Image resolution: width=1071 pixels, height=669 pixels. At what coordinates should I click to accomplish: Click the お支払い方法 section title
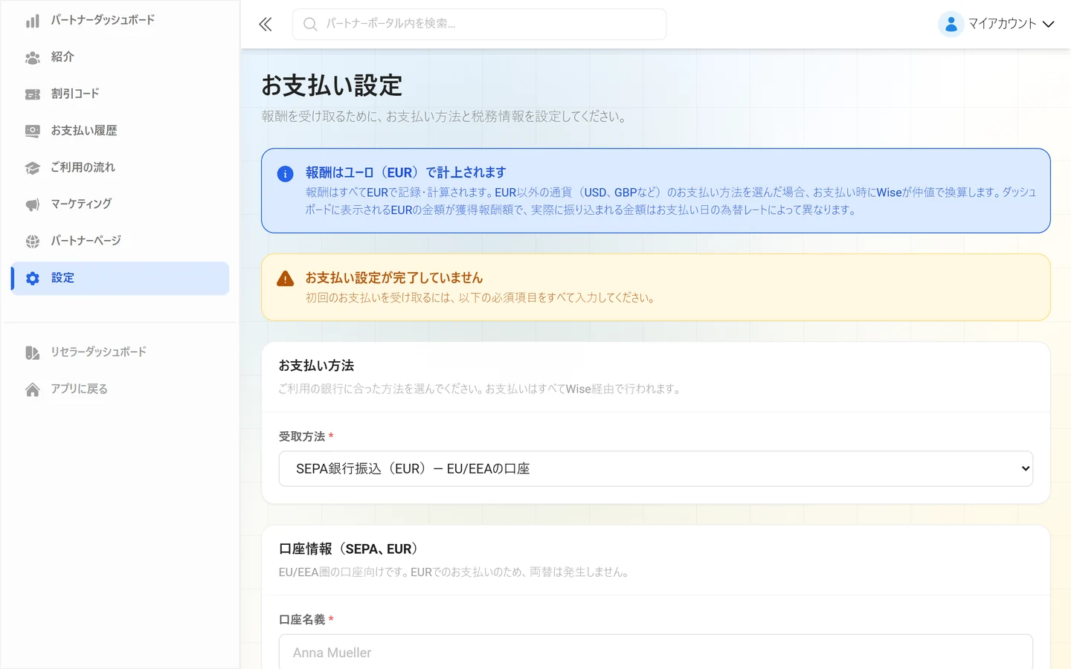tap(316, 366)
